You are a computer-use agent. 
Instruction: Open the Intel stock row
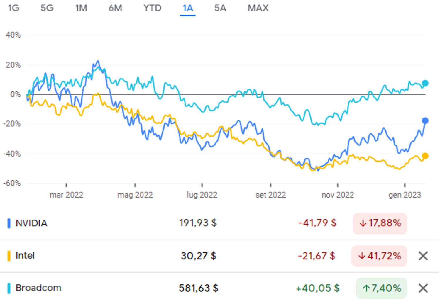pyautogui.click(x=219, y=256)
